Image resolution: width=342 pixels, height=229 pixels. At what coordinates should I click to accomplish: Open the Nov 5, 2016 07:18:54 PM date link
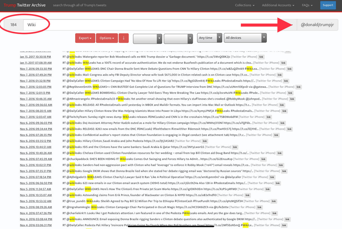click(x=35, y=177)
